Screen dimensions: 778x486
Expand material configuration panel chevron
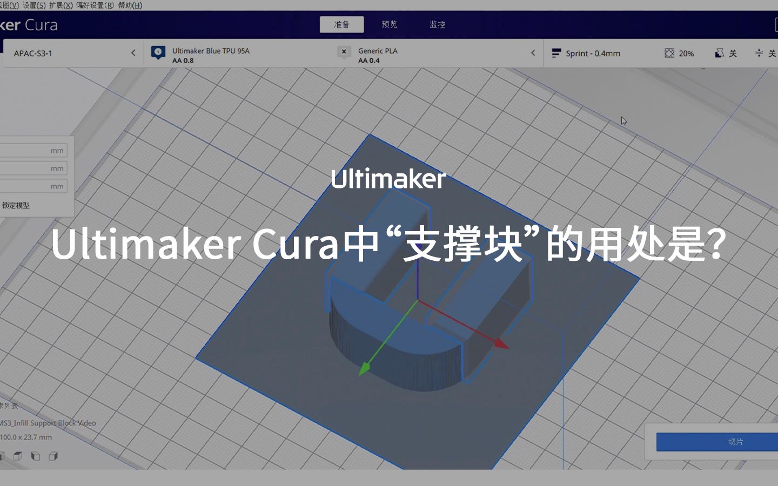[533, 53]
